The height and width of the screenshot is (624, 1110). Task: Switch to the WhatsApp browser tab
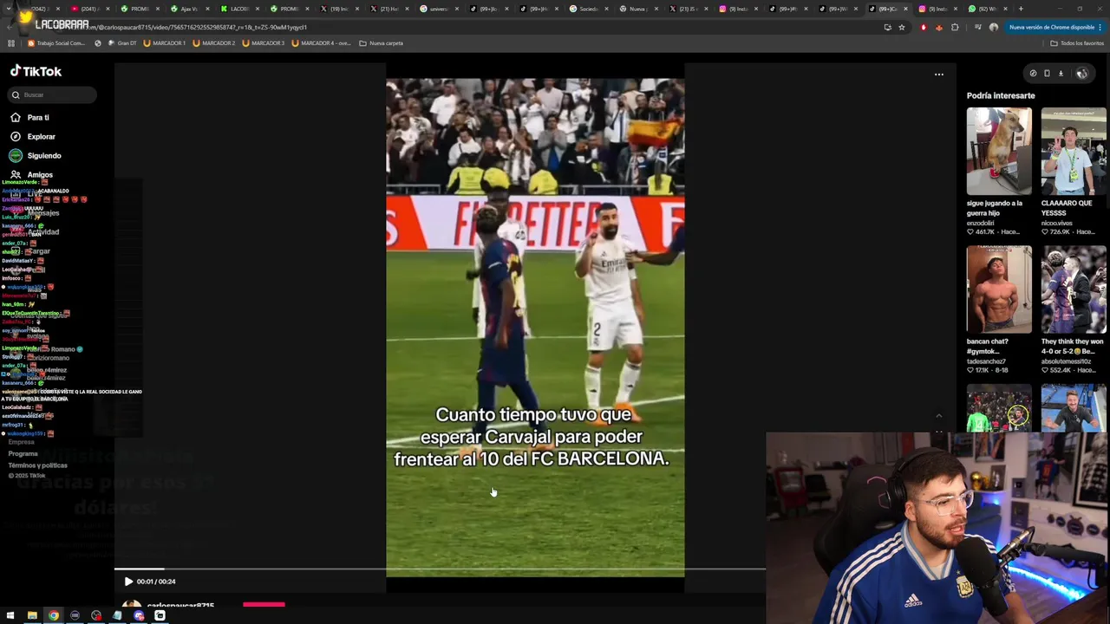987,9
